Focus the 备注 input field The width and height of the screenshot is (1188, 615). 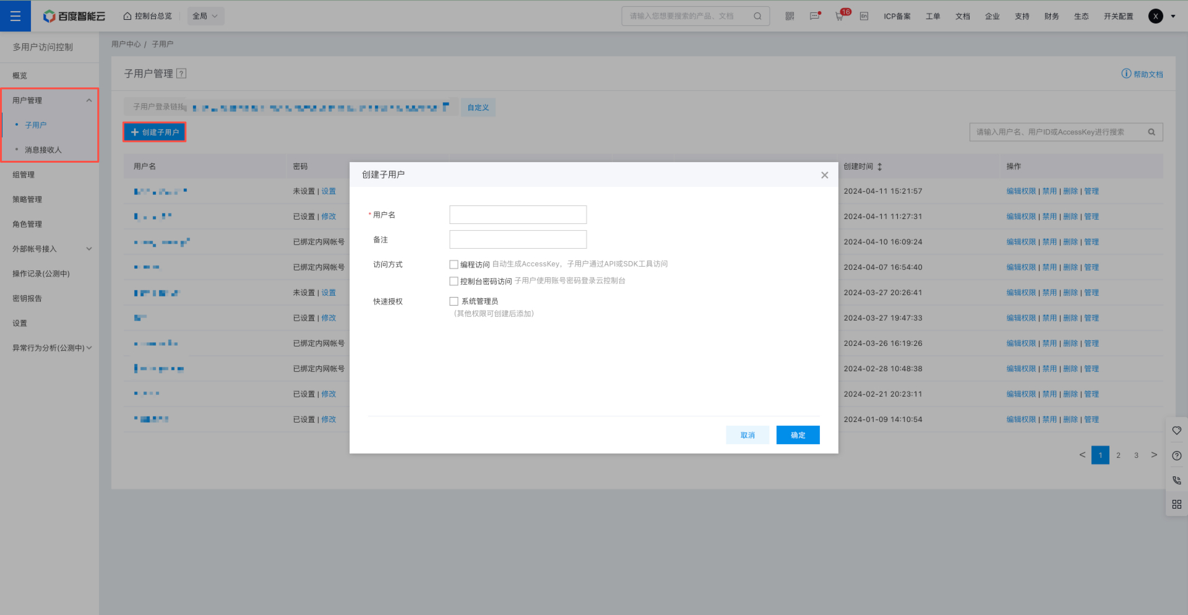pos(518,239)
